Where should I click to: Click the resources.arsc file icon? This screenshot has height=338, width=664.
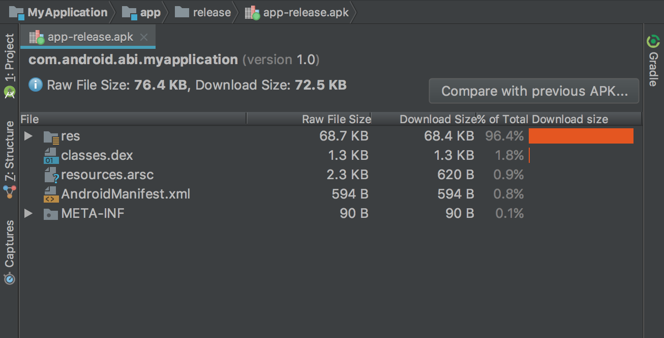click(51, 175)
